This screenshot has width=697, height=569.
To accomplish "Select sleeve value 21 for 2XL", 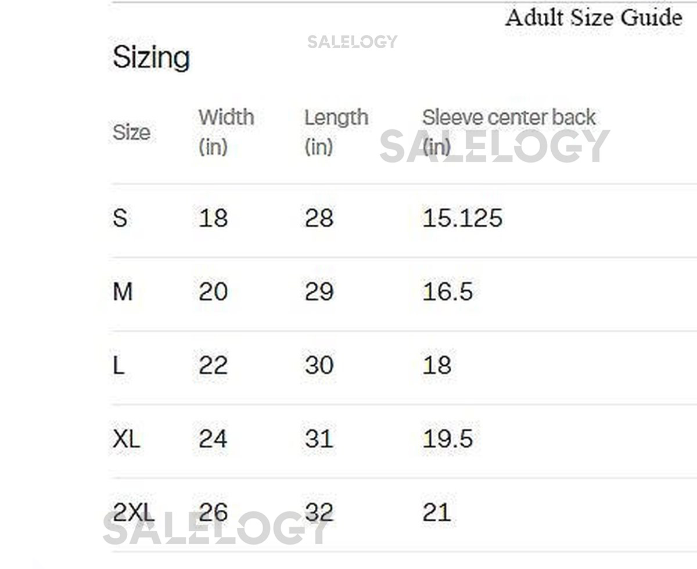I will [436, 512].
